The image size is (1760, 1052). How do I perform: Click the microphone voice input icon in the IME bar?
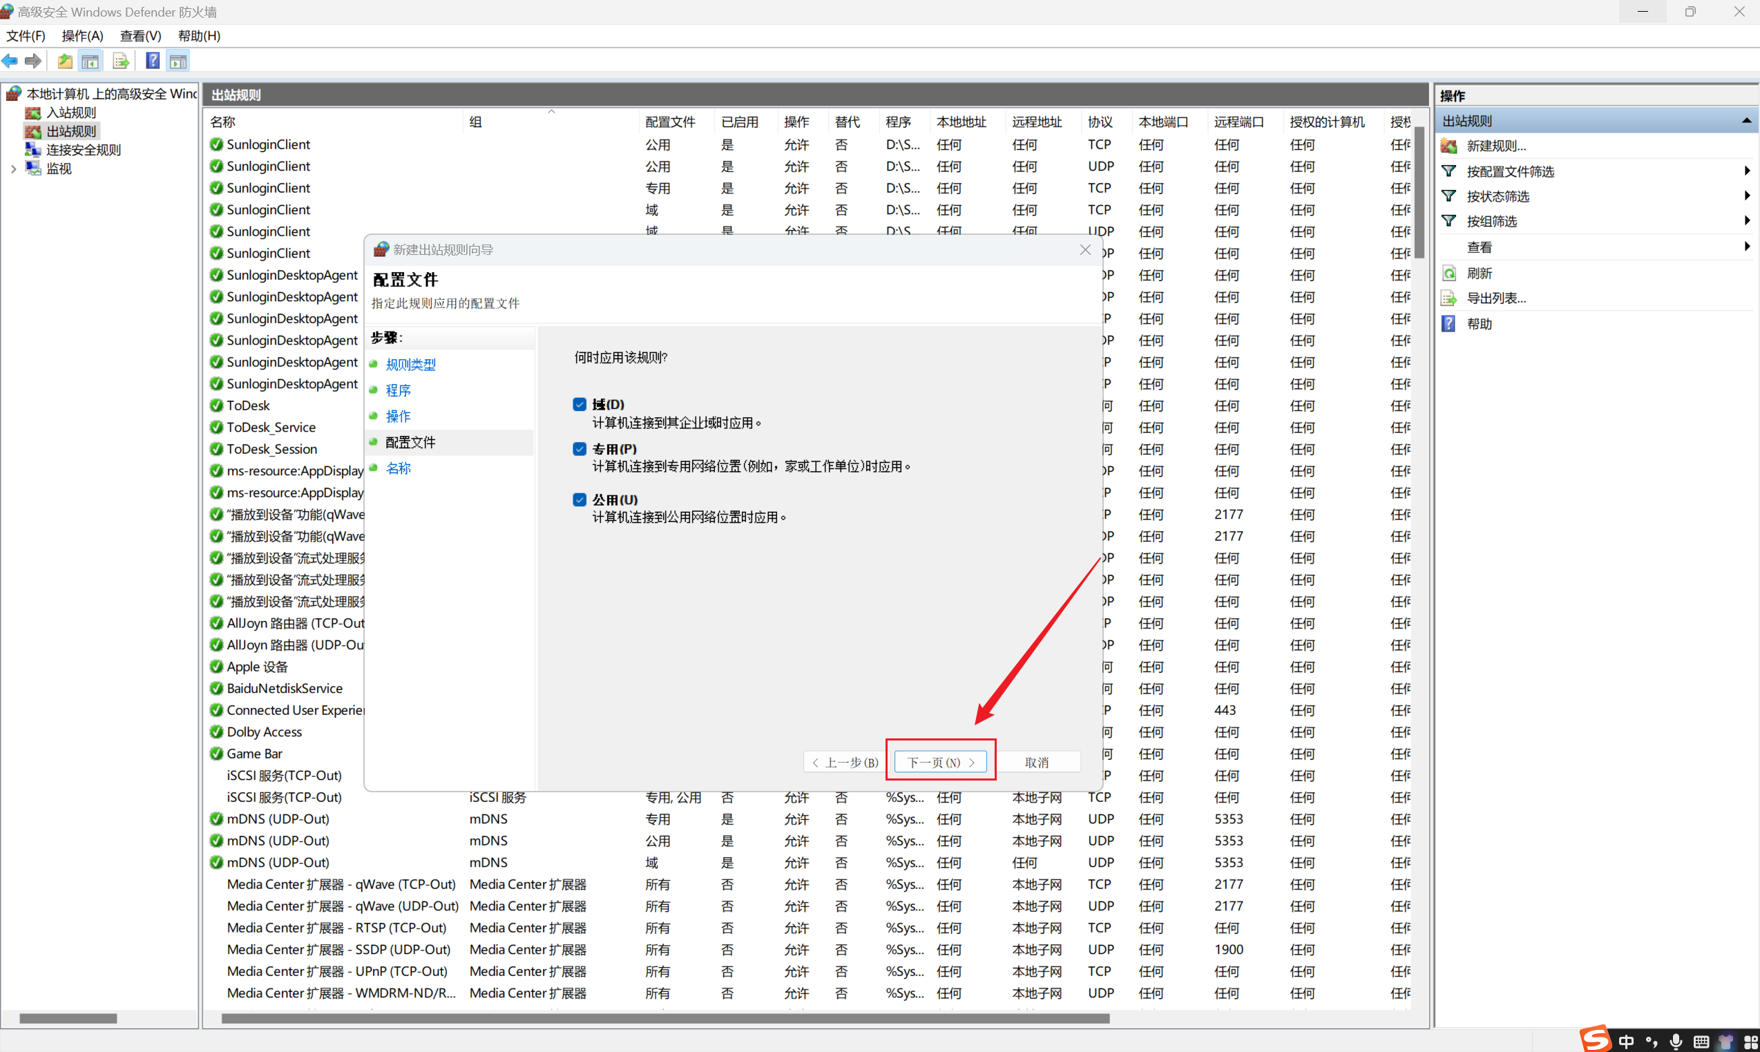point(1676,1042)
